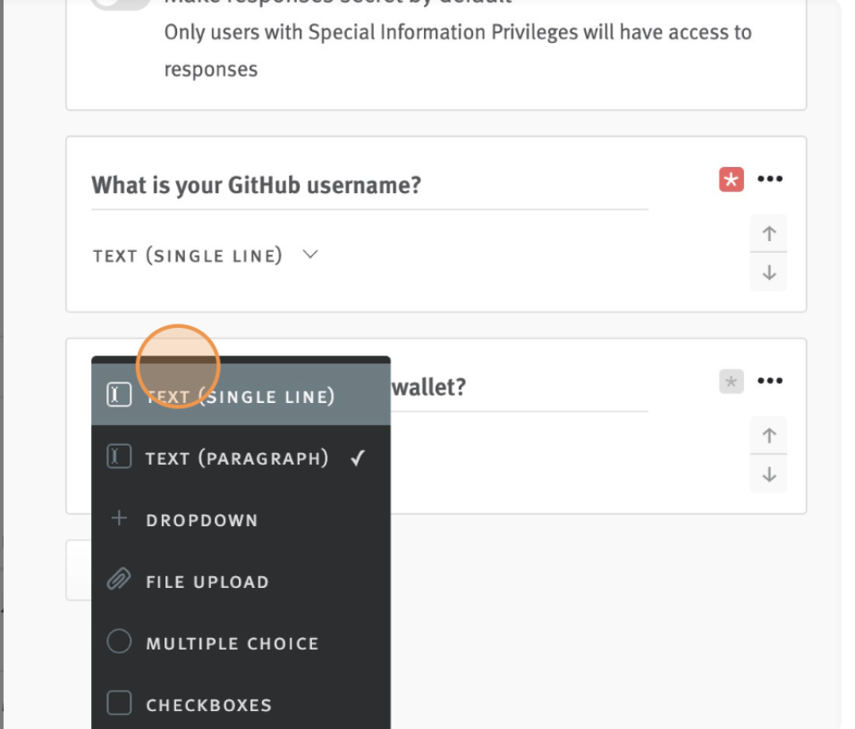Image resolution: width=855 pixels, height=729 pixels.
Task: Toggle the secret responses switch
Action: click(121, 3)
